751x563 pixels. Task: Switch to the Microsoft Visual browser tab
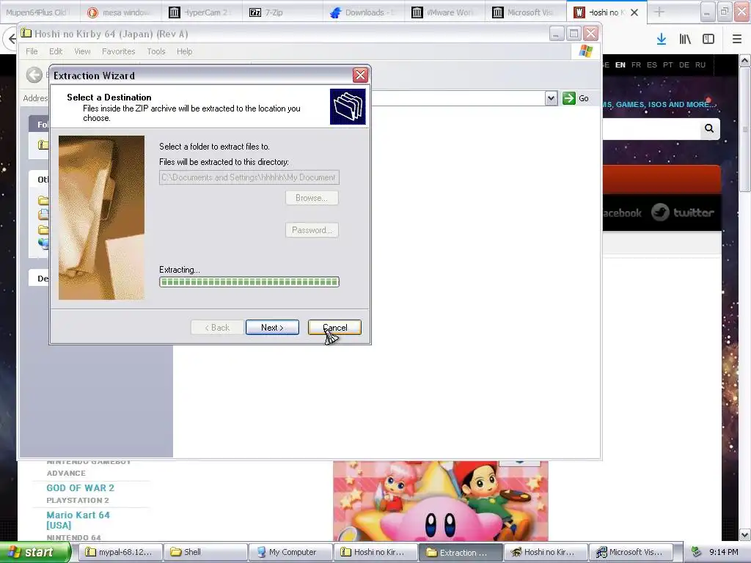525,12
